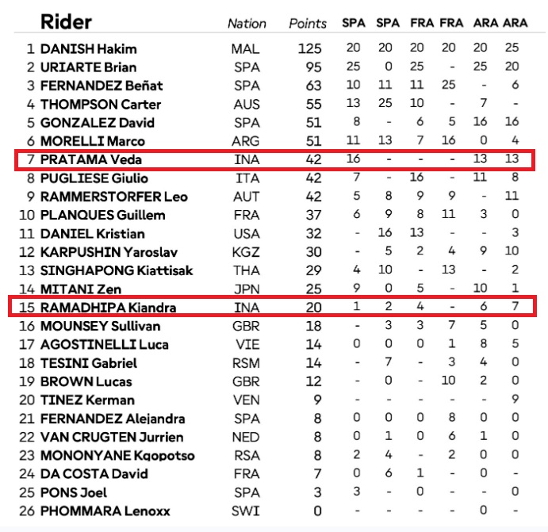Open rider PHOMMARA Lenoxx

pyautogui.click(x=105, y=511)
